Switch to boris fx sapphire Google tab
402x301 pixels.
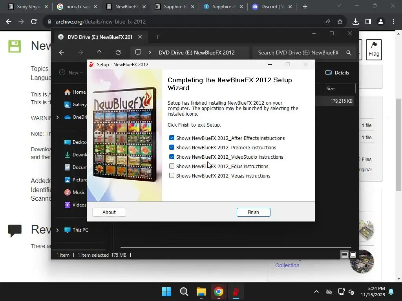(77, 7)
